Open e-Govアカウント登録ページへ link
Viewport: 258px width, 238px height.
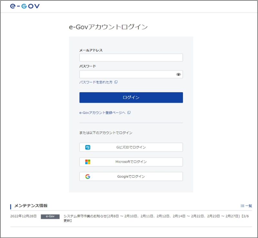[x=102, y=113]
